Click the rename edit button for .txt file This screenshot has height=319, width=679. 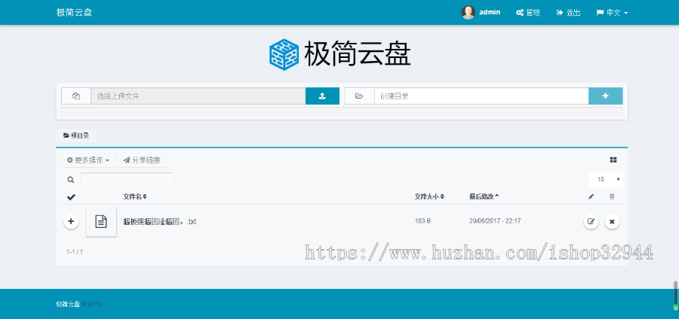point(591,222)
